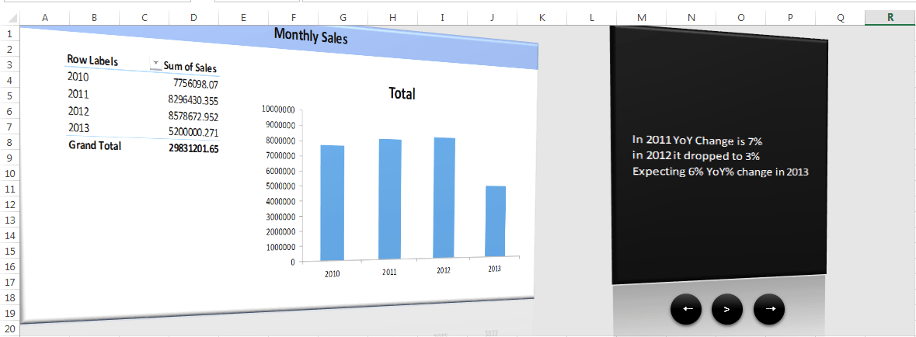
Task: Click the value 8296430.355
Action: [193, 100]
